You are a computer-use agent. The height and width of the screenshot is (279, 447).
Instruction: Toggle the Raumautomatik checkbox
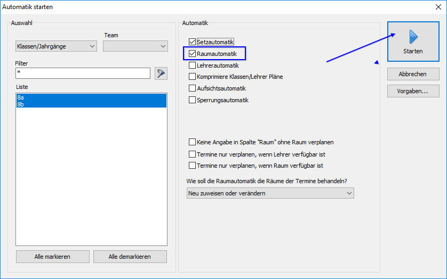coord(192,54)
